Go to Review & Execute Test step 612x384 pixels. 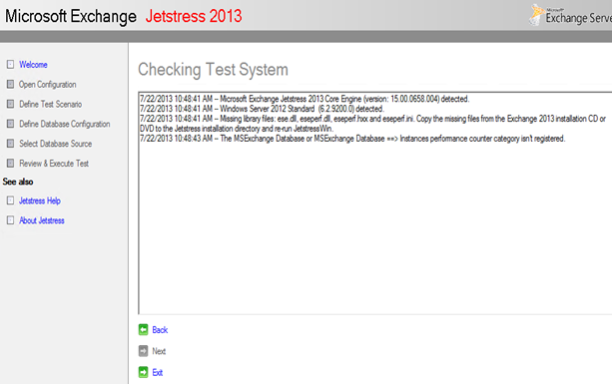pyautogui.click(x=54, y=164)
